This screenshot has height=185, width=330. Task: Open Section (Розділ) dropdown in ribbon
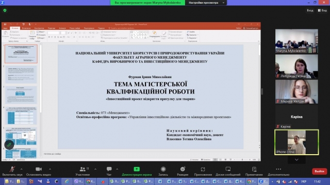point(41,38)
